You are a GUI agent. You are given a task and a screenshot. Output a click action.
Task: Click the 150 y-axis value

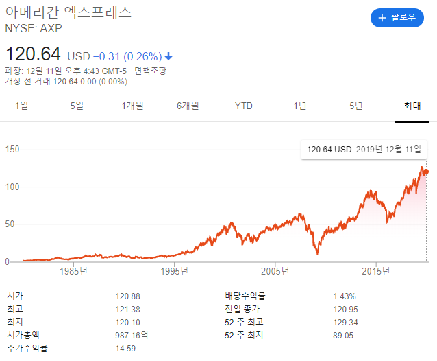(12, 150)
